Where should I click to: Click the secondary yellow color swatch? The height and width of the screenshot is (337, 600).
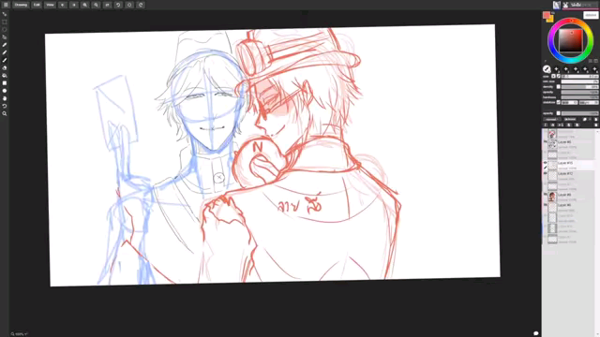(550, 19)
